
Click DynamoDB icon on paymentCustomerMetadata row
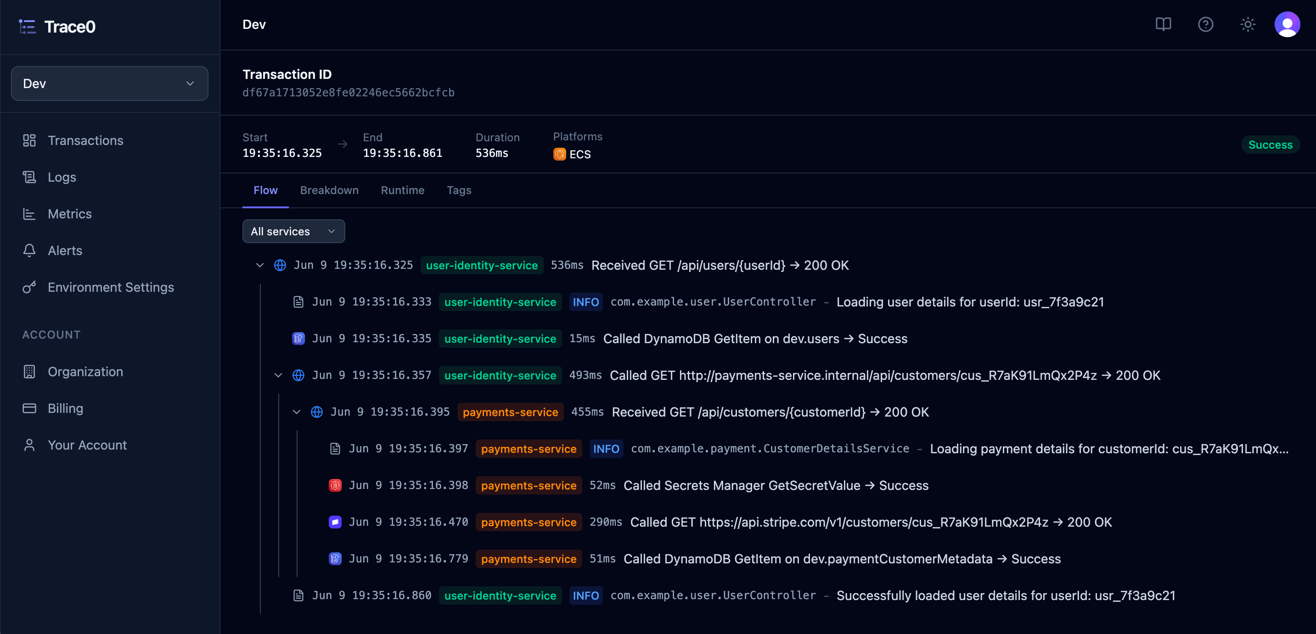(x=335, y=559)
